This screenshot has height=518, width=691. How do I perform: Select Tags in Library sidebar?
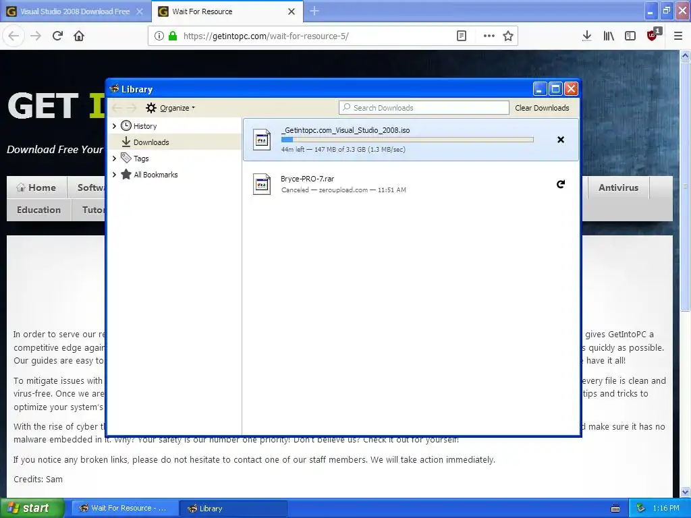[x=140, y=158]
